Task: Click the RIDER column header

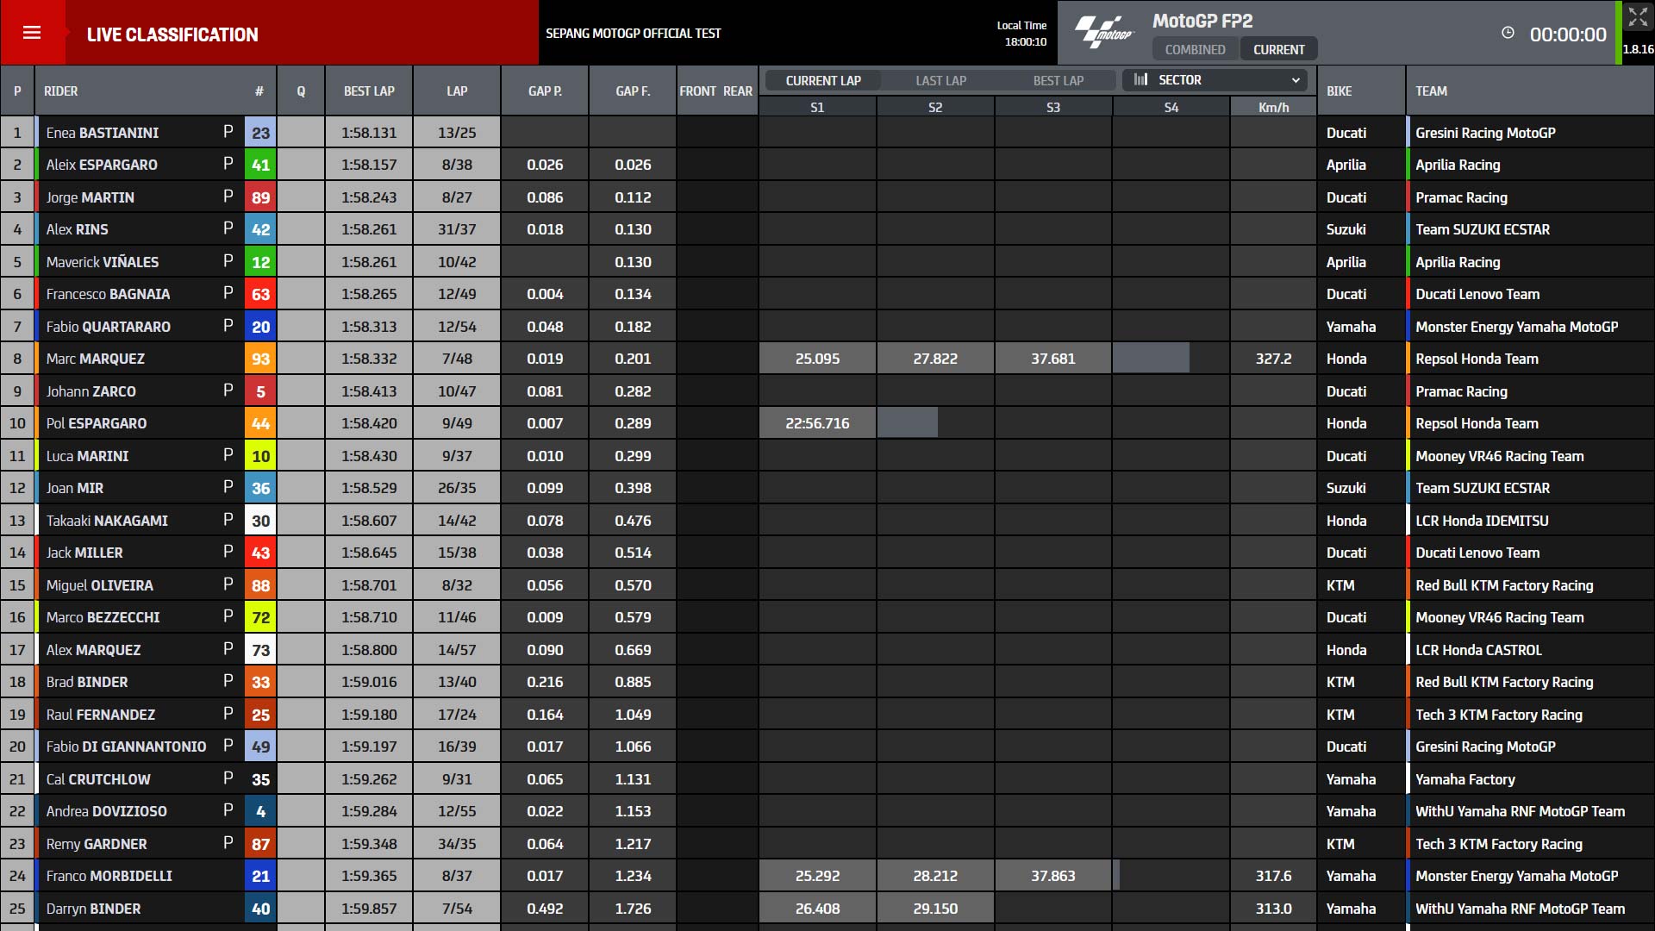Action: coord(61,91)
